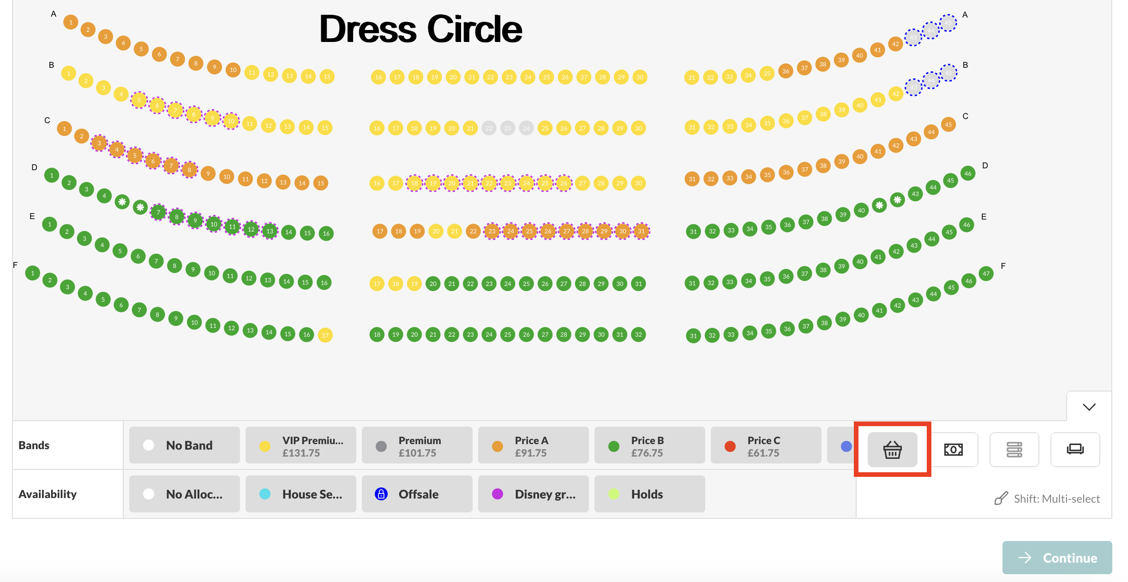This screenshot has width=1128, height=582.
Task: Select the sofa seat icon
Action: click(x=1075, y=450)
